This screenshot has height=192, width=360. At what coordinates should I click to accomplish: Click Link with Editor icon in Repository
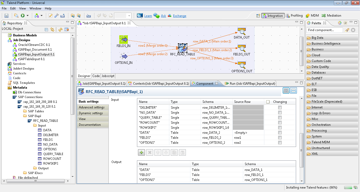tap(52, 30)
